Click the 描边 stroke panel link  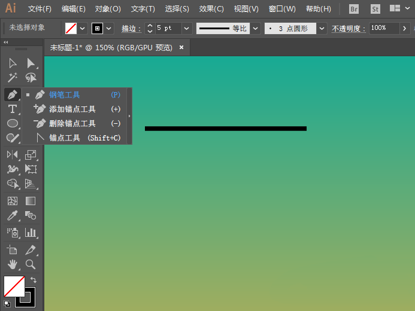point(131,29)
